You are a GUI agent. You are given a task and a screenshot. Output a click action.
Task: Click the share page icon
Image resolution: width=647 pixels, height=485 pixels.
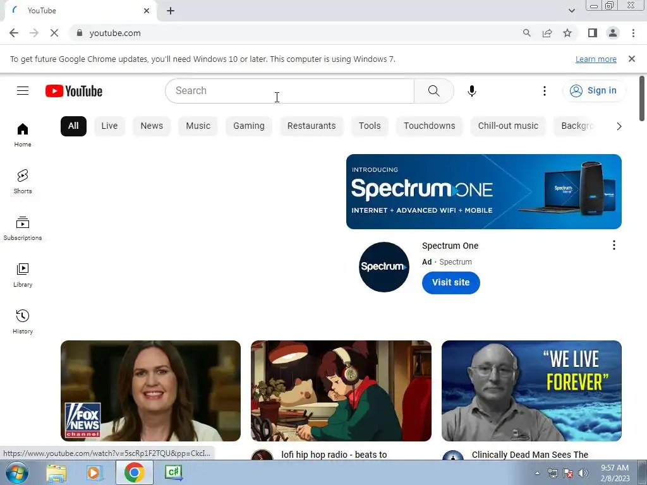[547, 33]
